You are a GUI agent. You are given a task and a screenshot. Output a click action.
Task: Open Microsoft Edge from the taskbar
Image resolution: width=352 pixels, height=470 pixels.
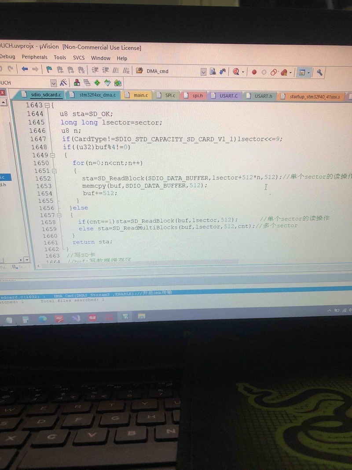point(42,318)
